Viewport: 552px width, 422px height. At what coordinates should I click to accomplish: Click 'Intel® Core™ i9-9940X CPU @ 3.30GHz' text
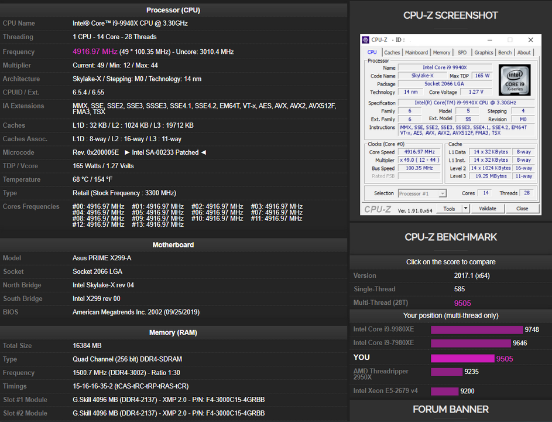130,23
